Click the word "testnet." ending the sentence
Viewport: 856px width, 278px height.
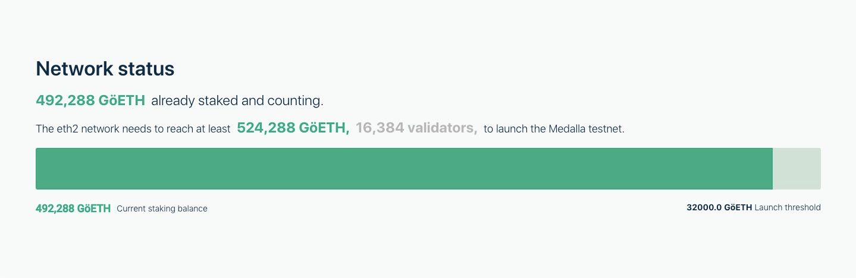coord(605,128)
